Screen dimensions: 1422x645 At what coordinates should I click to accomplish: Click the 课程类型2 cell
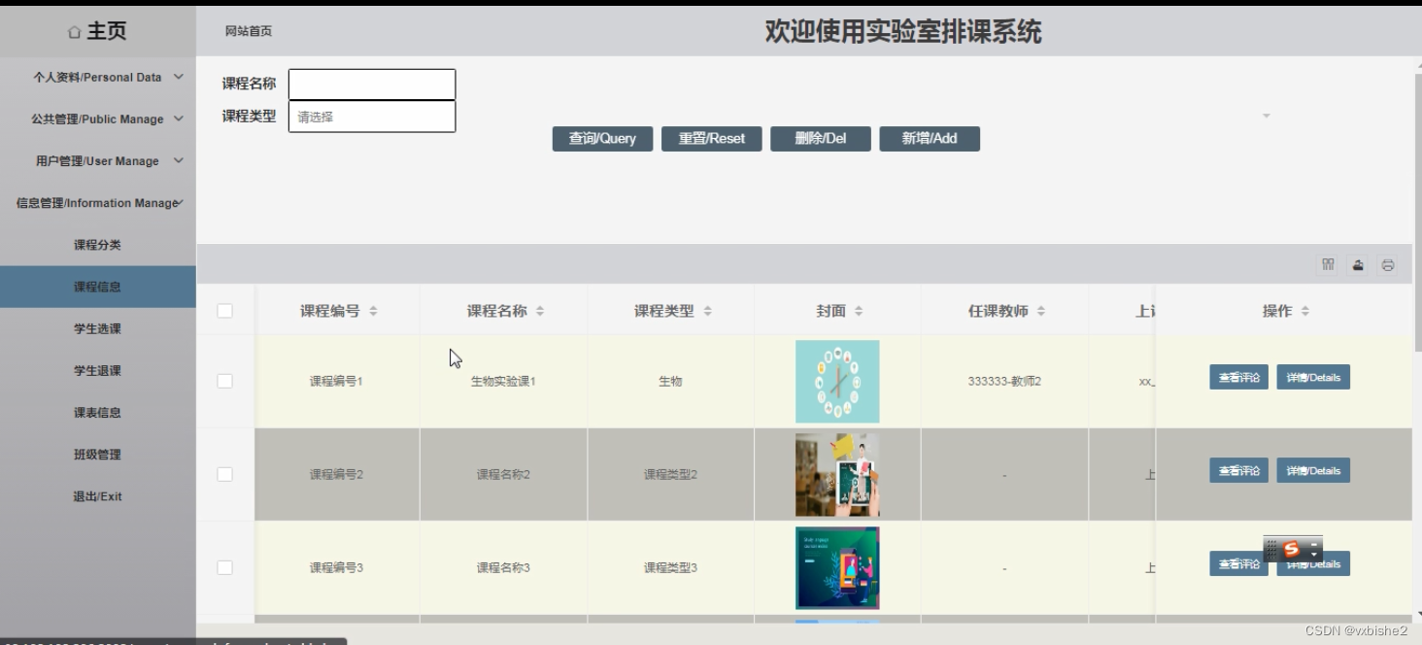click(x=670, y=474)
